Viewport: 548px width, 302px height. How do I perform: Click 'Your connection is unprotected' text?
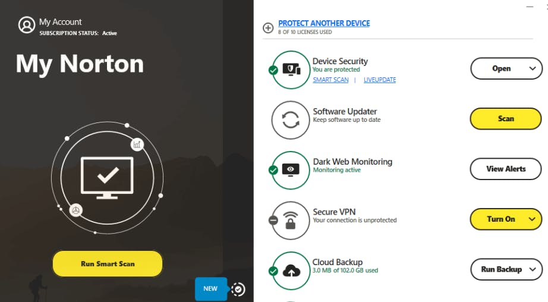pos(355,220)
